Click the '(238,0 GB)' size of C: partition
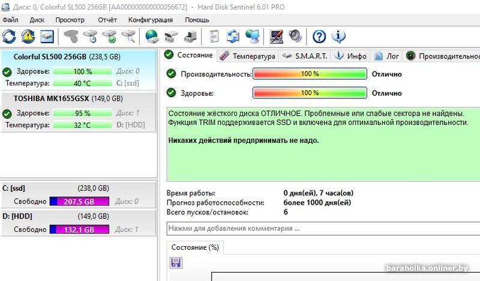Screen dimensions: 480x281 click(94, 188)
